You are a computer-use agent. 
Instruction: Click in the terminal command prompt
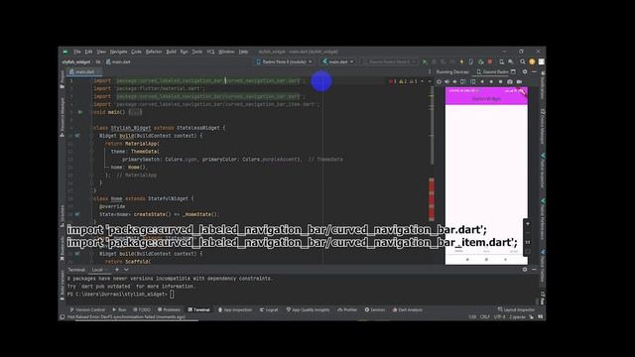pos(172,295)
